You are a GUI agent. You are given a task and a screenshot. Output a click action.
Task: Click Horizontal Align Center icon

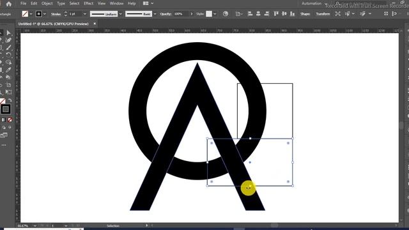point(258,14)
